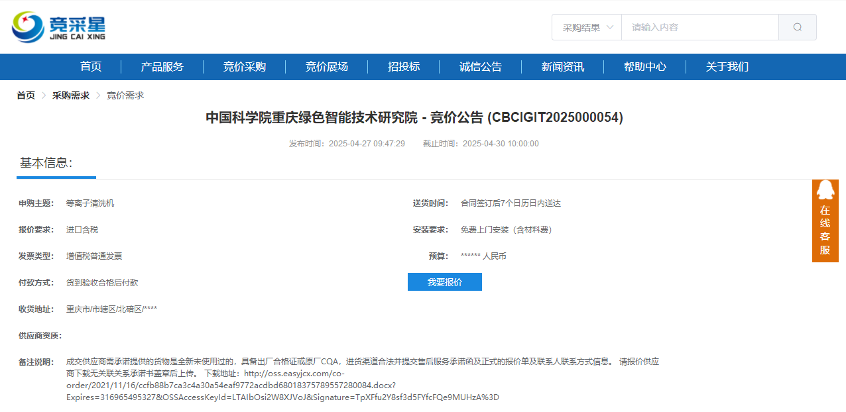This screenshot has height=412, width=846.
Task: Open the 竞价展场 menu
Action: (x=325, y=66)
